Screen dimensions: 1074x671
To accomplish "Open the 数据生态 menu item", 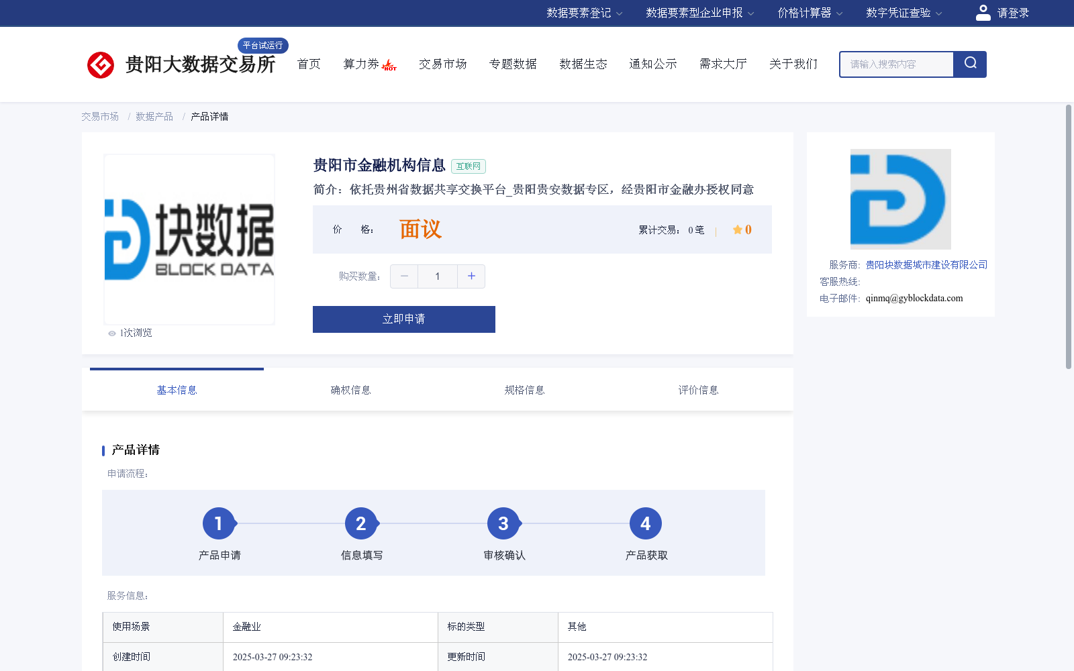I will 583,64.
